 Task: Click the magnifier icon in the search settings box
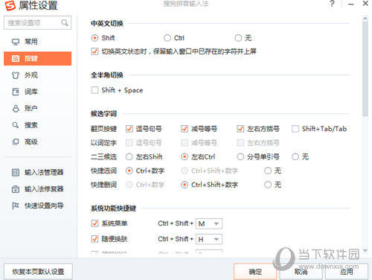[65, 23]
